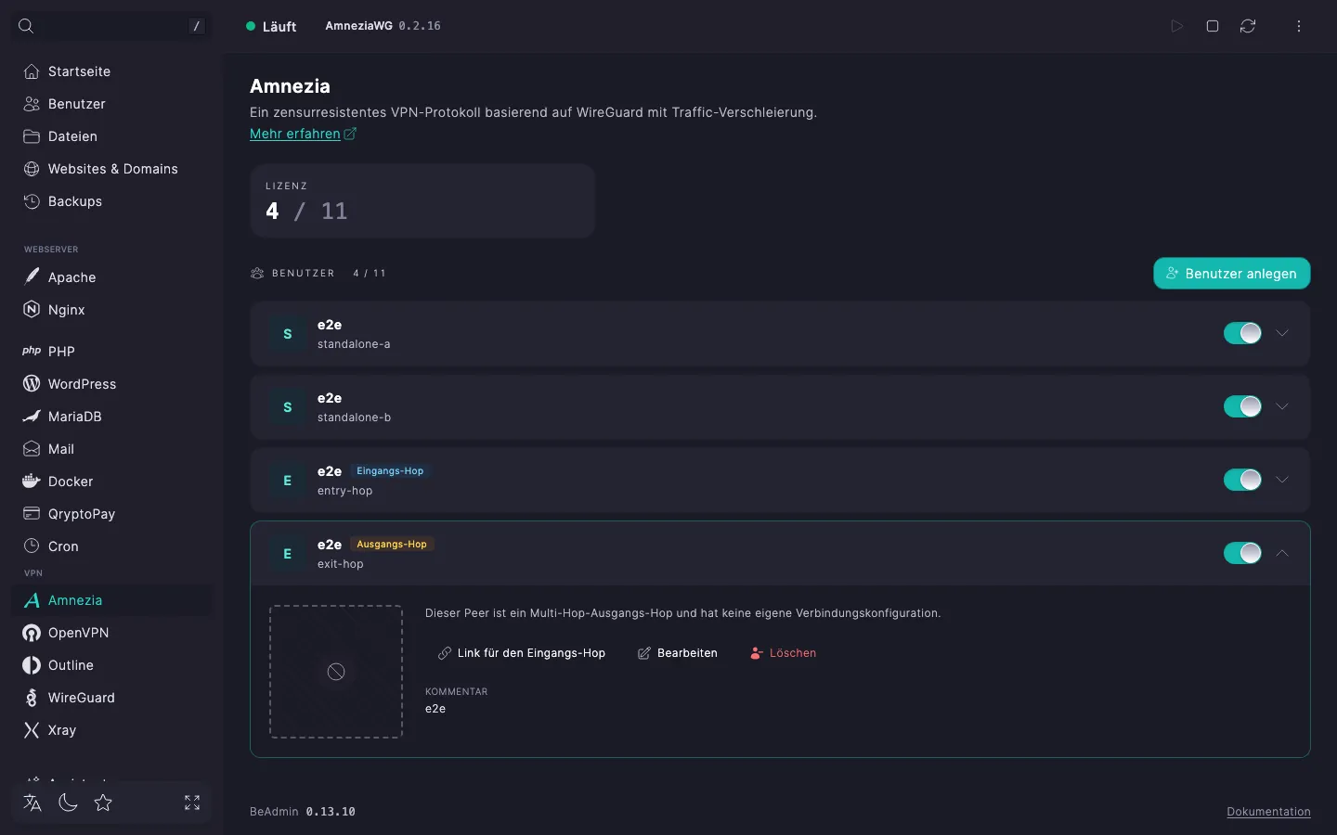Click the start service play button
This screenshot has height=835, width=1337.
point(1177,26)
